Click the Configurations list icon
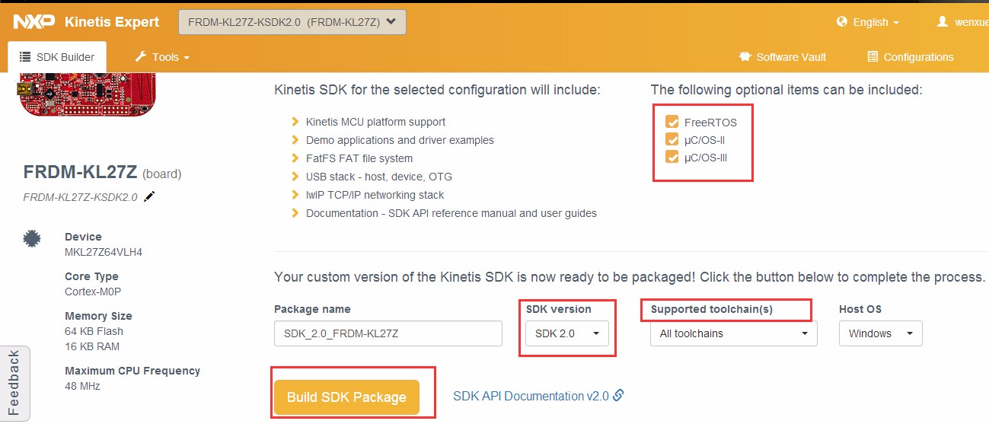The width and height of the screenshot is (989, 424). tap(873, 57)
